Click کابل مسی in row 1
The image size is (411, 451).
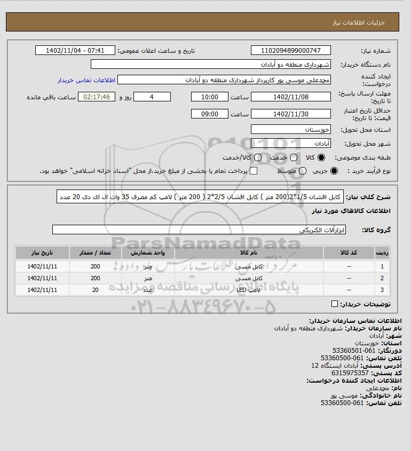249,267
